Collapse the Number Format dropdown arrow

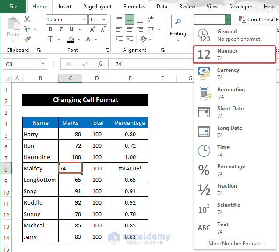[228, 19]
